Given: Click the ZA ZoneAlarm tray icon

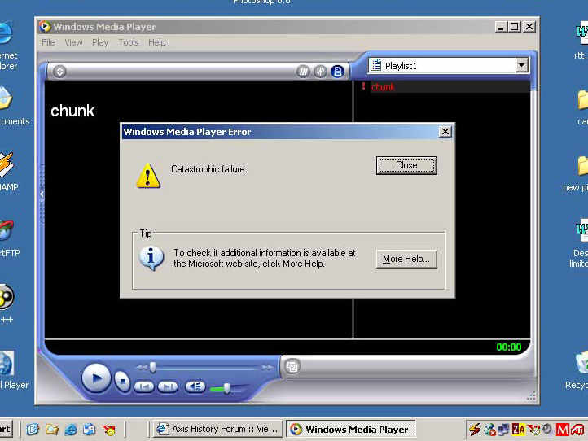Looking at the screenshot, I should [519, 430].
